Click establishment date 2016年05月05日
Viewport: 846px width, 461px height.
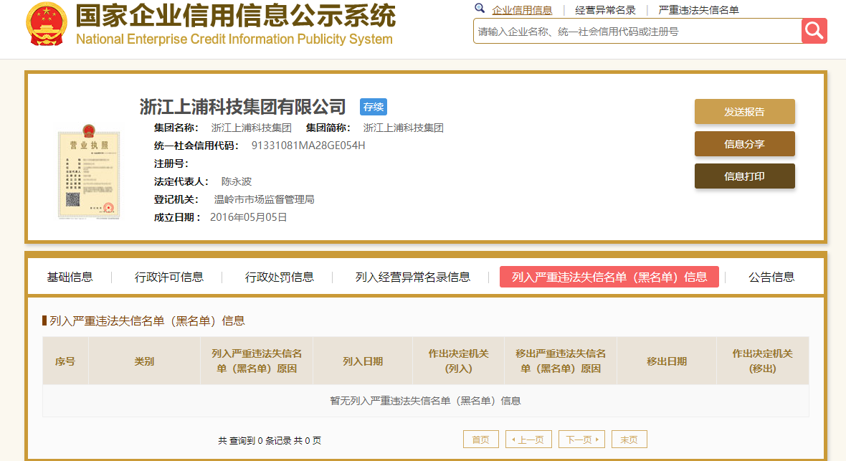[248, 217]
